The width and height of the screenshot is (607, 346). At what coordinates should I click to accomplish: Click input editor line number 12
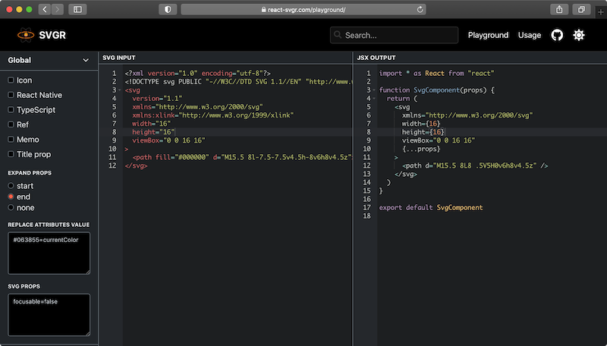point(112,165)
